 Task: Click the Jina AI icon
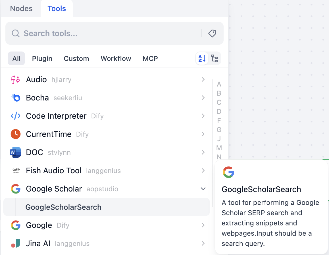(16, 244)
